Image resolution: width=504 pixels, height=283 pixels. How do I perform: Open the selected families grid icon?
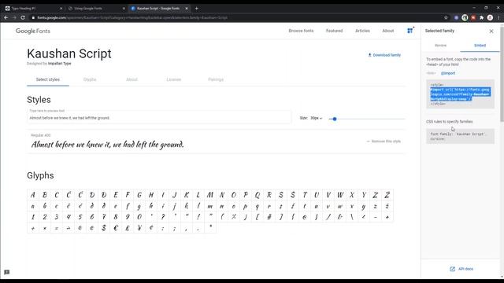(409, 31)
